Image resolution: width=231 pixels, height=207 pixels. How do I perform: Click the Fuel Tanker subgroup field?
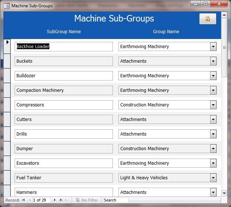[x=64, y=177]
